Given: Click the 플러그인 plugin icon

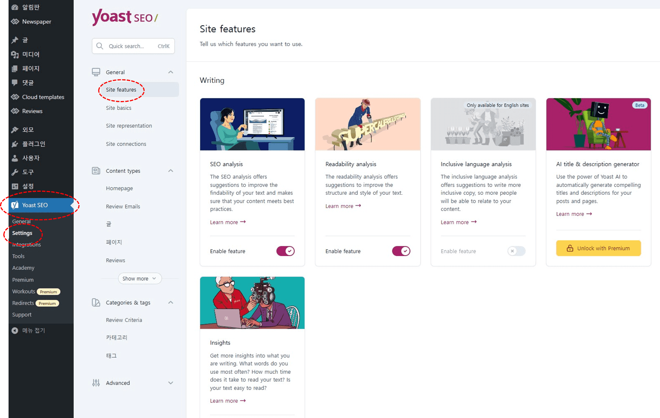Looking at the screenshot, I should [15, 144].
